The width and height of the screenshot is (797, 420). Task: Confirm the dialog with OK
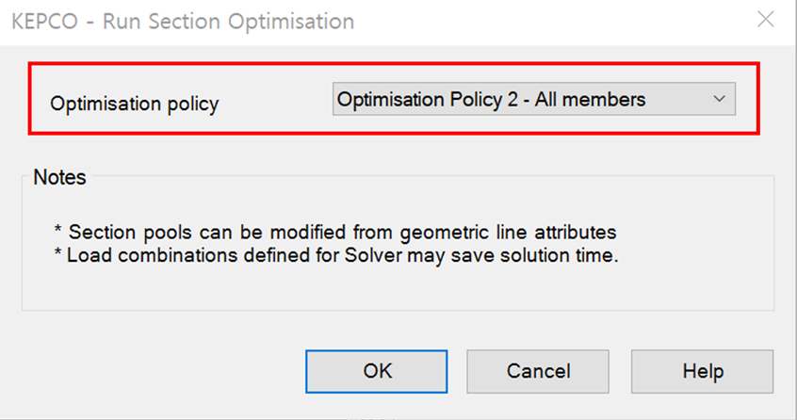pyautogui.click(x=377, y=371)
